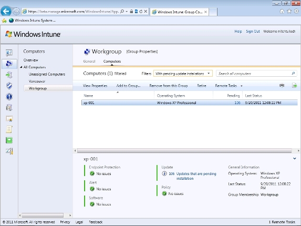Sort by the Name column header
The width and height of the screenshot is (301, 226).
[x=118, y=96]
